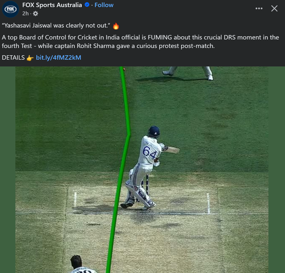Click the pointing hand emoji beside DETAILS
Viewport: 285px width, 273px height.
tap(30, 58)
